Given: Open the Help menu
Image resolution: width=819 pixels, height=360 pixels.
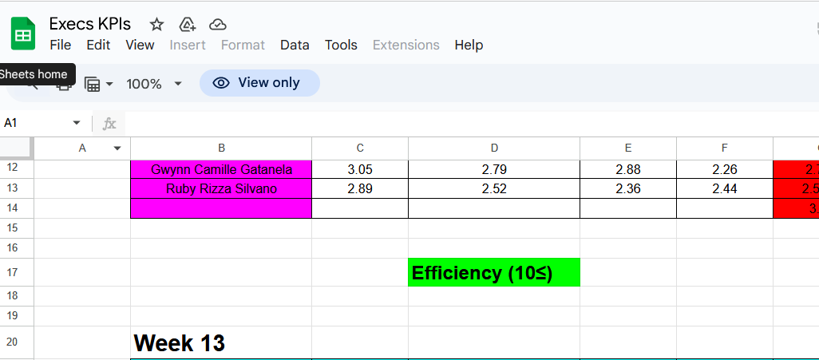Looking at the screenshot, I should [469, 45].
